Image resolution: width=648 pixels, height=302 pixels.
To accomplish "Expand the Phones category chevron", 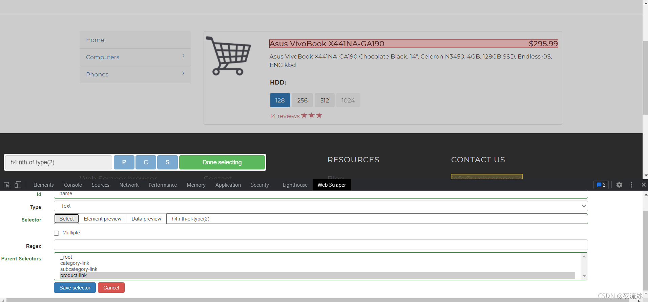I will (183, 73).
